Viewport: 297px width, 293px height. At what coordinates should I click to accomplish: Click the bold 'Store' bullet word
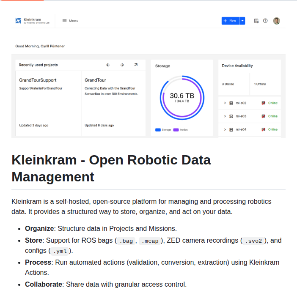click(33, 241)
